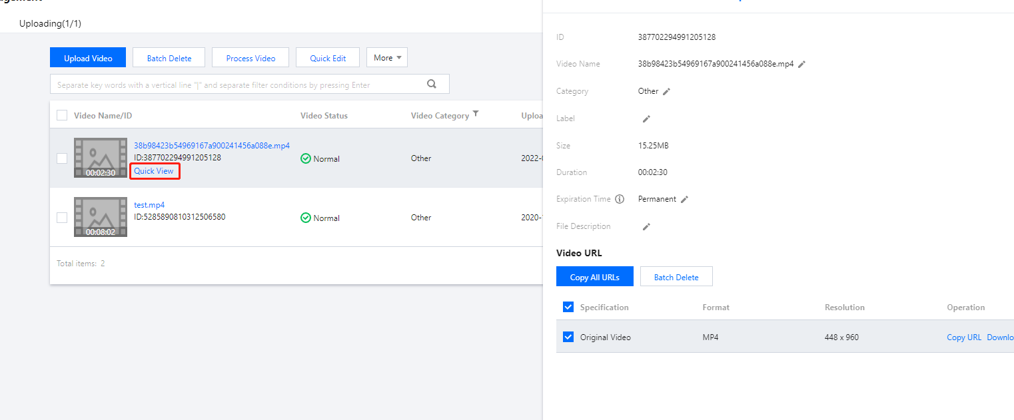The width and height of the screenshot is (1014, 420).
Task: Uncheck the Original Video checkbox
Action: tap(568, 337)
